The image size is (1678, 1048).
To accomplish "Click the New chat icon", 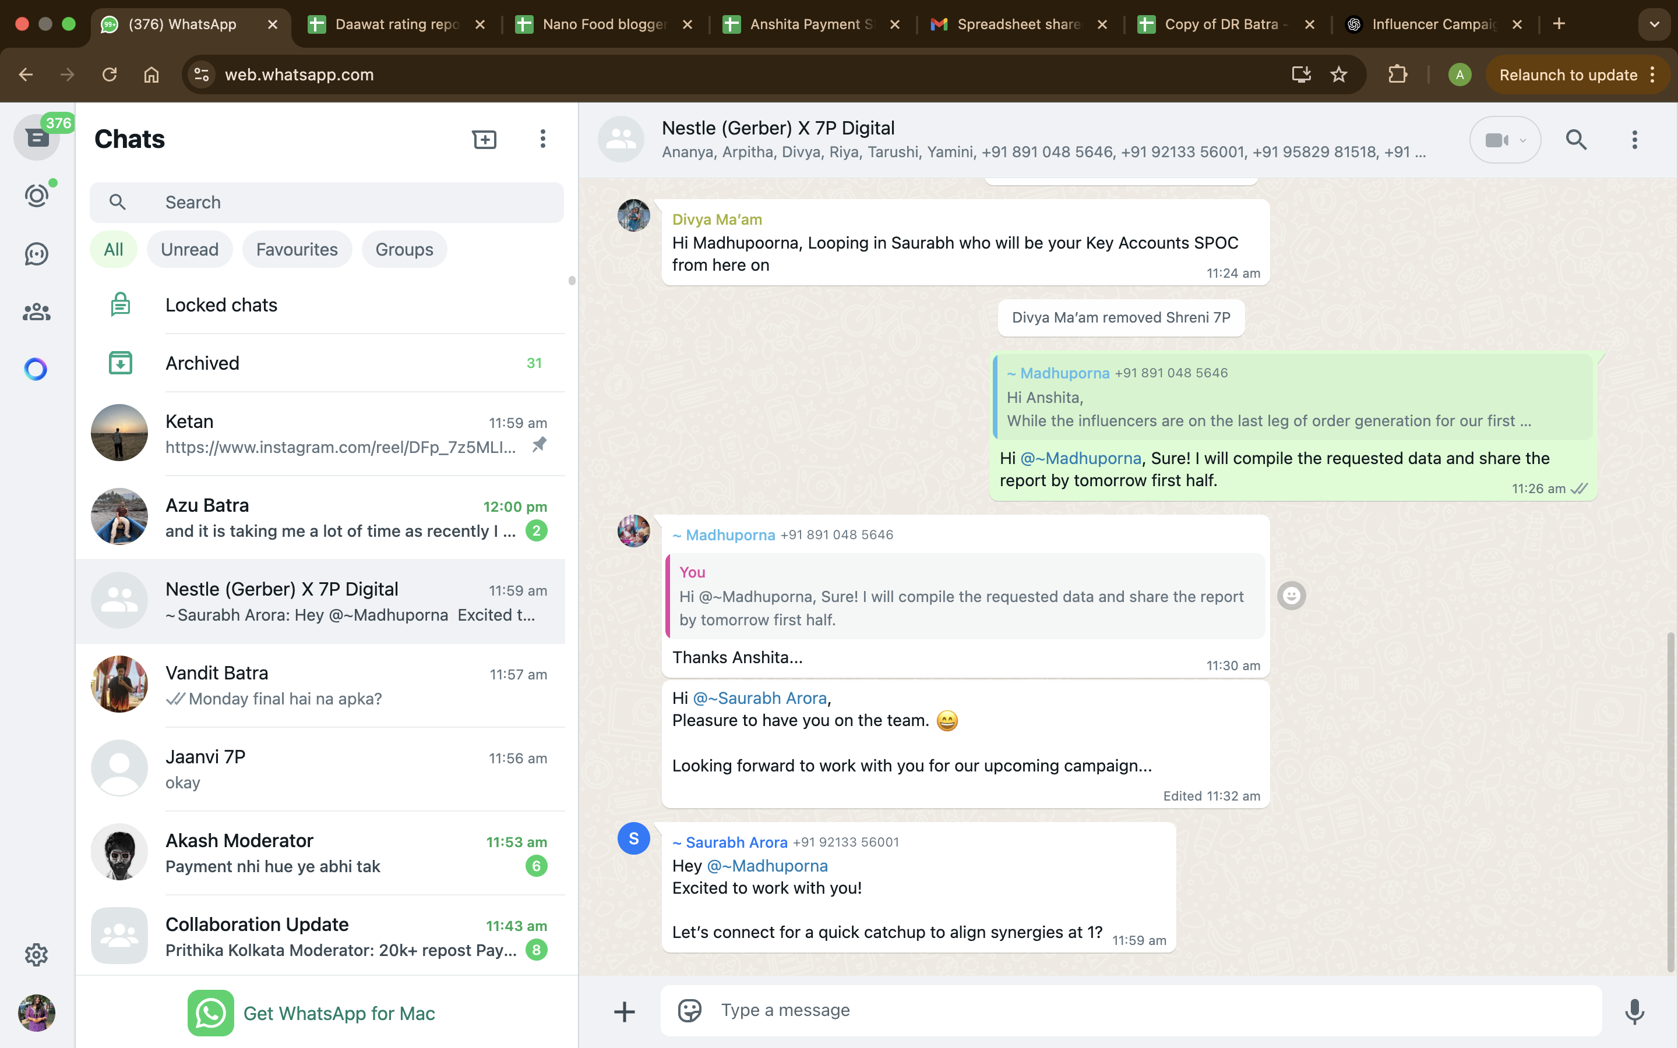I will [x=484, y=139].
